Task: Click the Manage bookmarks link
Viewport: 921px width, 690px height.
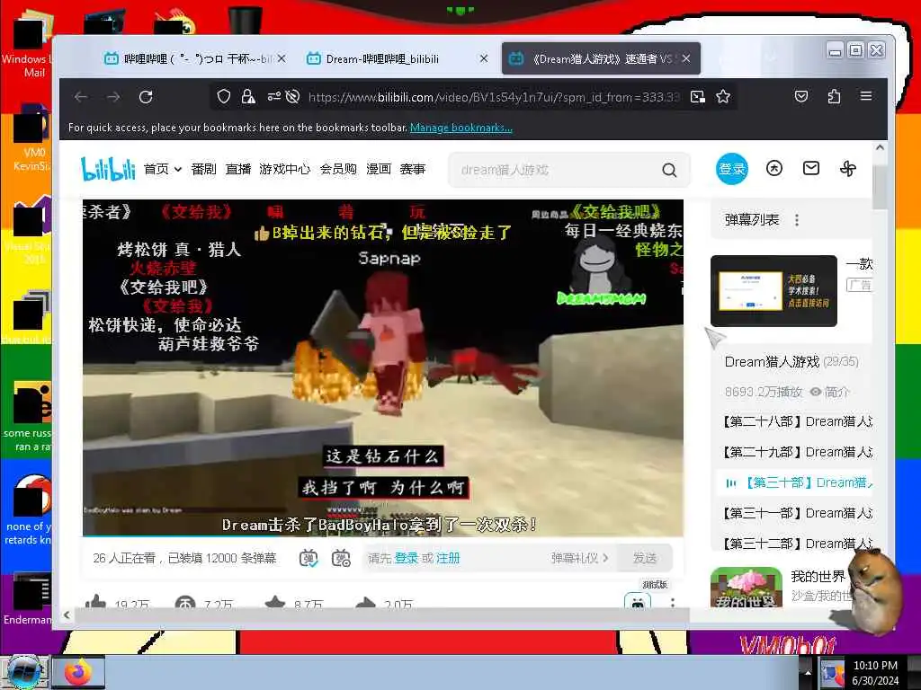Action: (461, 128)
